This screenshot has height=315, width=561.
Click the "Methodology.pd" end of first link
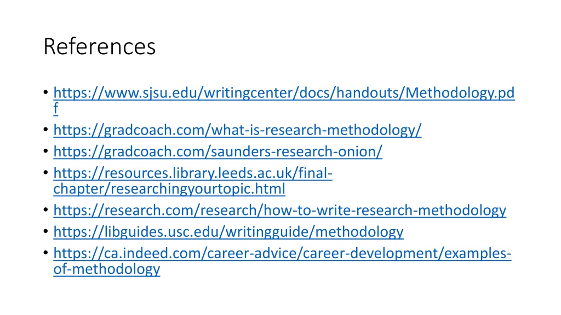pyautogui.click(x=460, y=93)
